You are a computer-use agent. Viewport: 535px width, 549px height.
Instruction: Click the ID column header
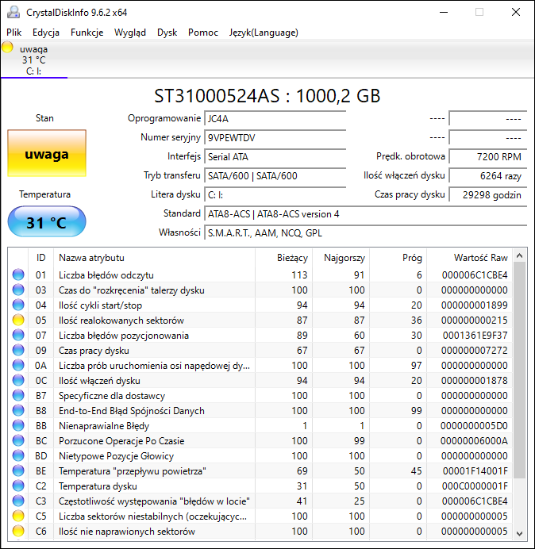(41, 258)
